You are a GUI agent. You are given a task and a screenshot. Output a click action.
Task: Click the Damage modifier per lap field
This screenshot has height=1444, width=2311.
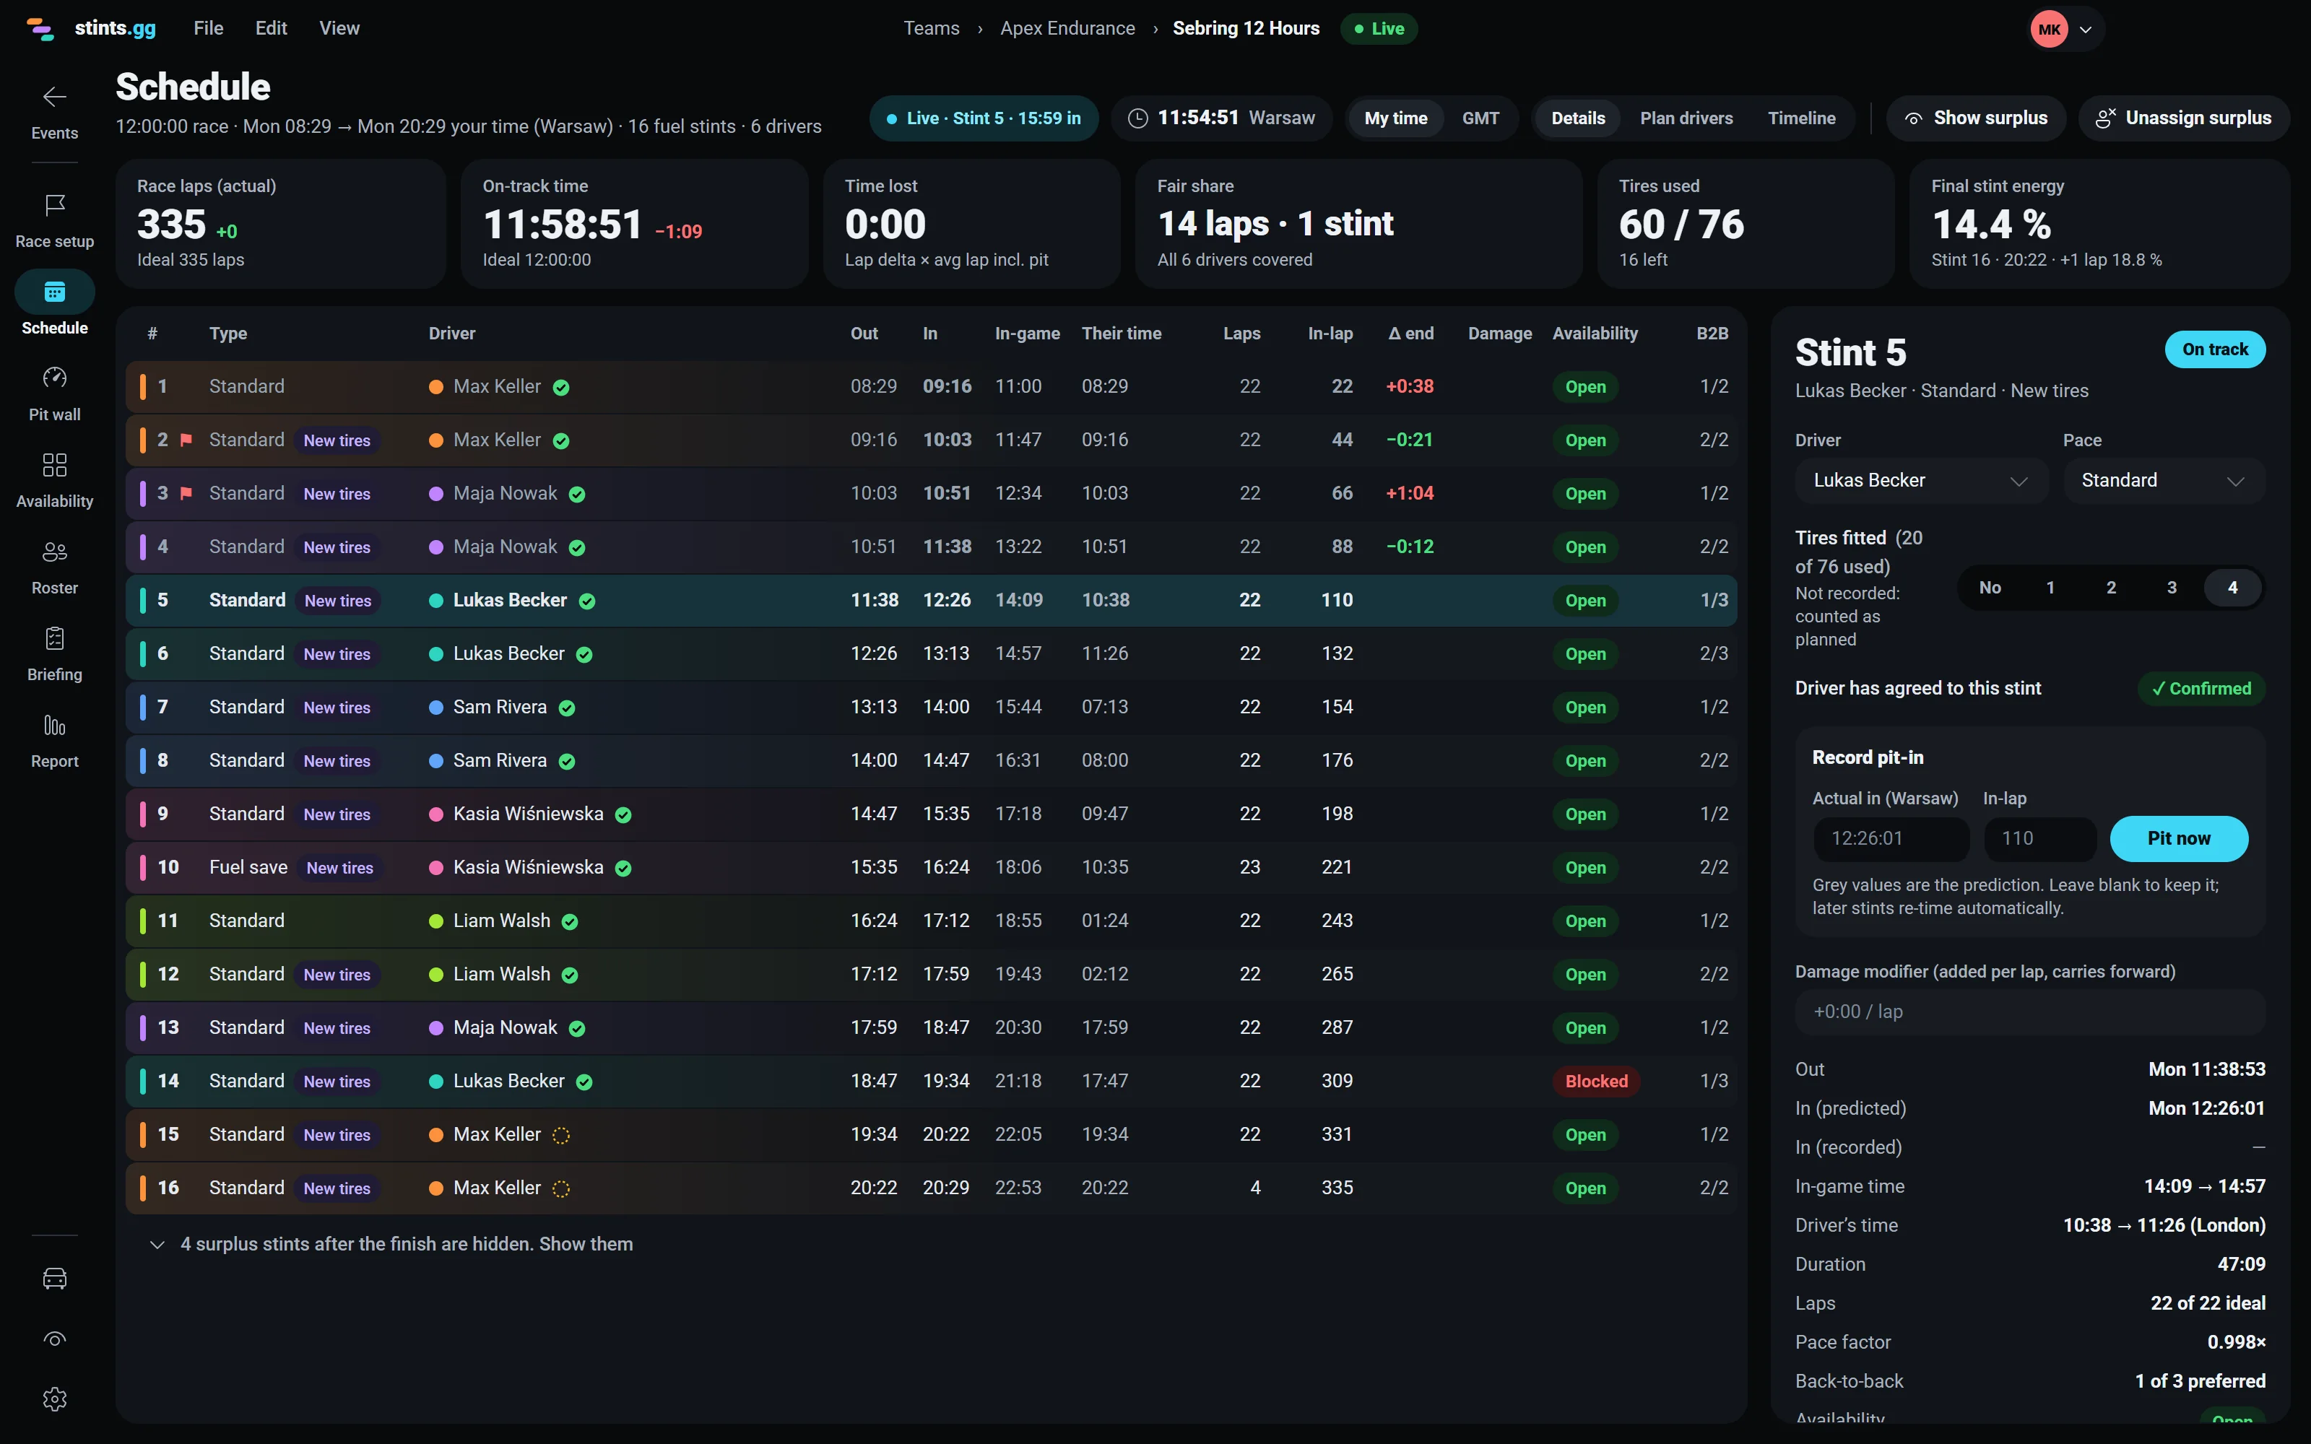[2030, 1012]
